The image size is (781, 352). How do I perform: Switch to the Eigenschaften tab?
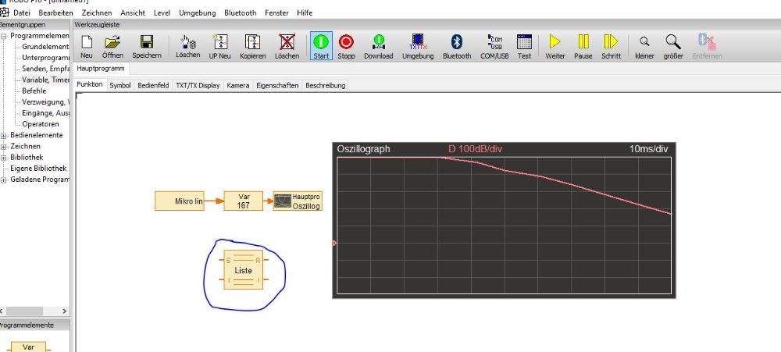[277, 85]
